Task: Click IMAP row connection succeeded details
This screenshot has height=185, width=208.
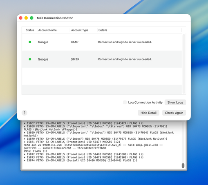Action: pos(125,42)
